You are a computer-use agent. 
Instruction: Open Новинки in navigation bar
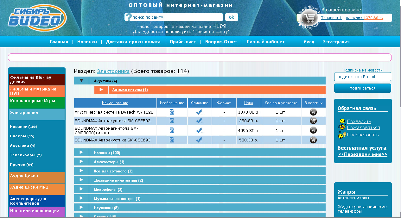(x=87, y=42)
